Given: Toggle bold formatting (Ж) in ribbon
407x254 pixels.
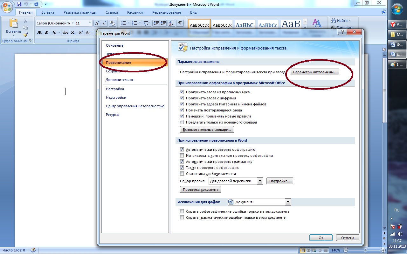Looking at the screenshot, I should [x=39, y=32].
